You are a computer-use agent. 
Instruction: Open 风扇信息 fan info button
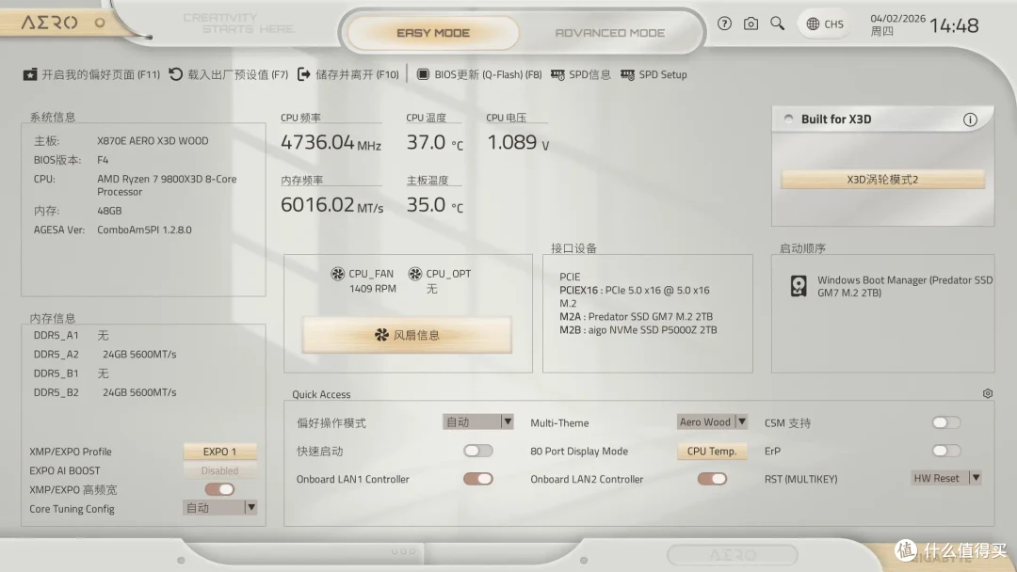[407, 335]
